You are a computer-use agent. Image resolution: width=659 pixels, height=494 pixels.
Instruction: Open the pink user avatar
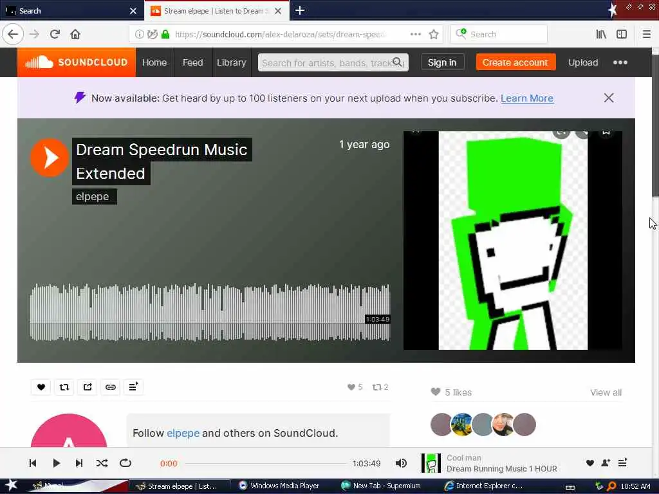pyautogui.click(x=69, y=430)
